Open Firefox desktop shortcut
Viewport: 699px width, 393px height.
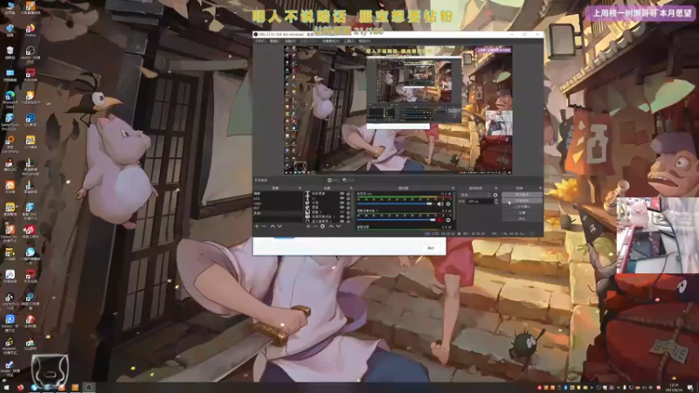pos(31,31)
